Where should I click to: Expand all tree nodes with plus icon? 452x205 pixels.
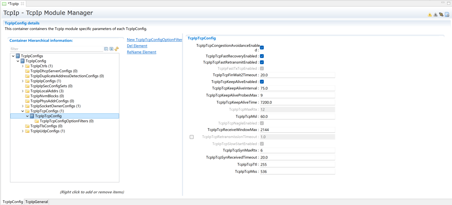111,49
